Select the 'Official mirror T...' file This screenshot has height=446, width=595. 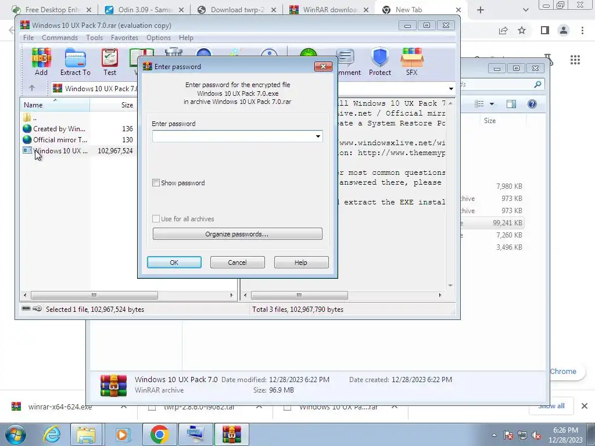(55, 139)
